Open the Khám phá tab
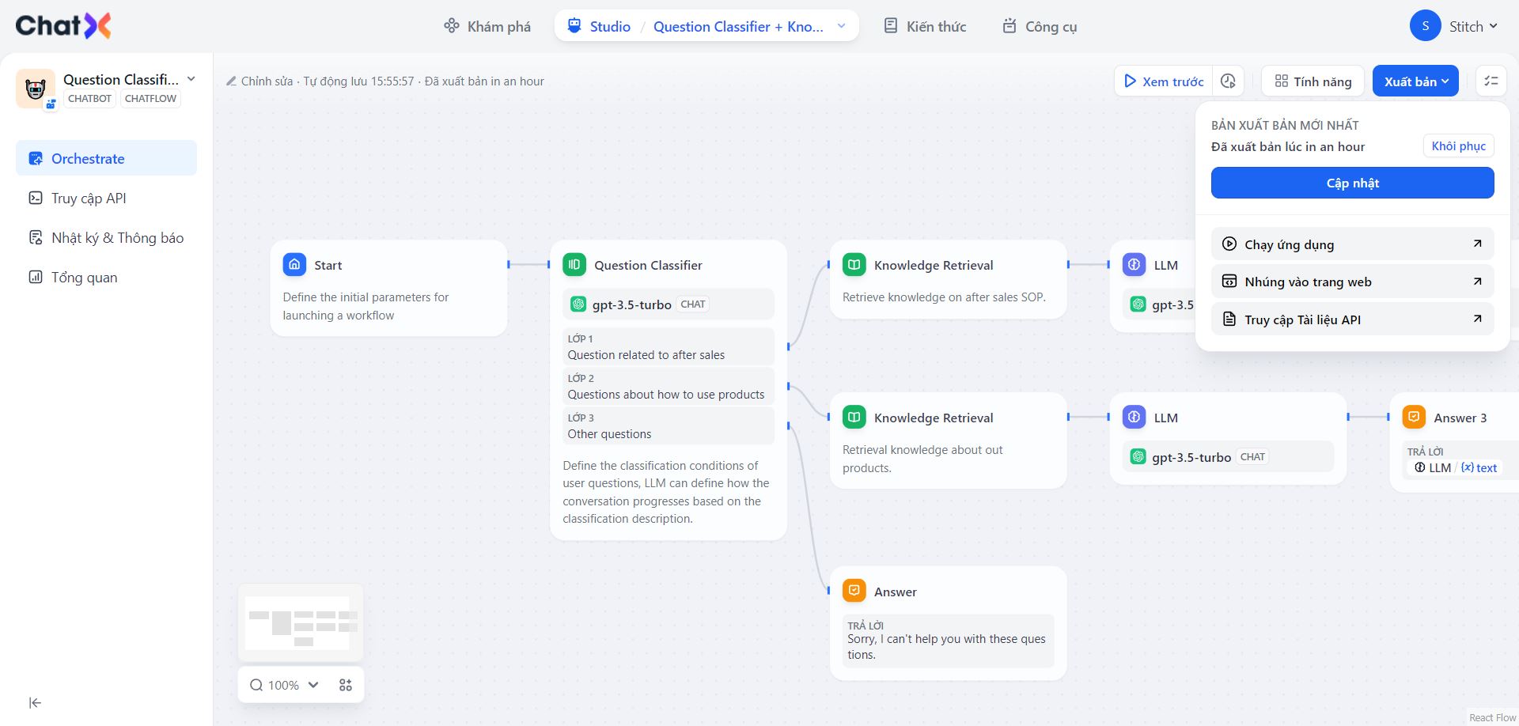The height and width of the screenshot is (726, 1519). [487, 26]
